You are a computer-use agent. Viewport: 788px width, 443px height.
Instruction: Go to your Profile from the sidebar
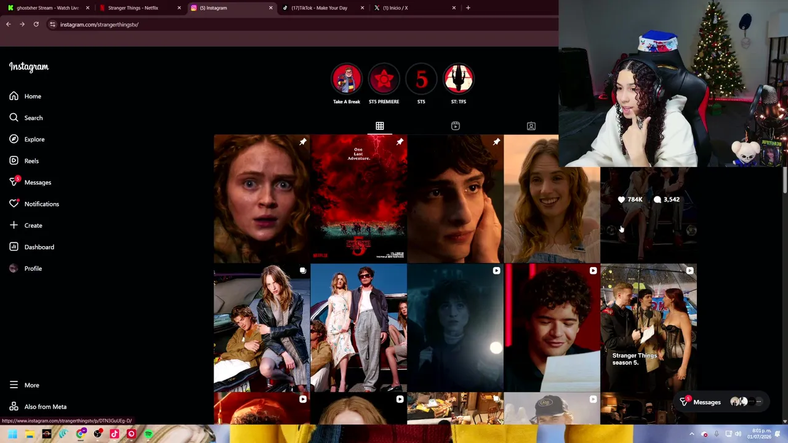coord(25,268)
